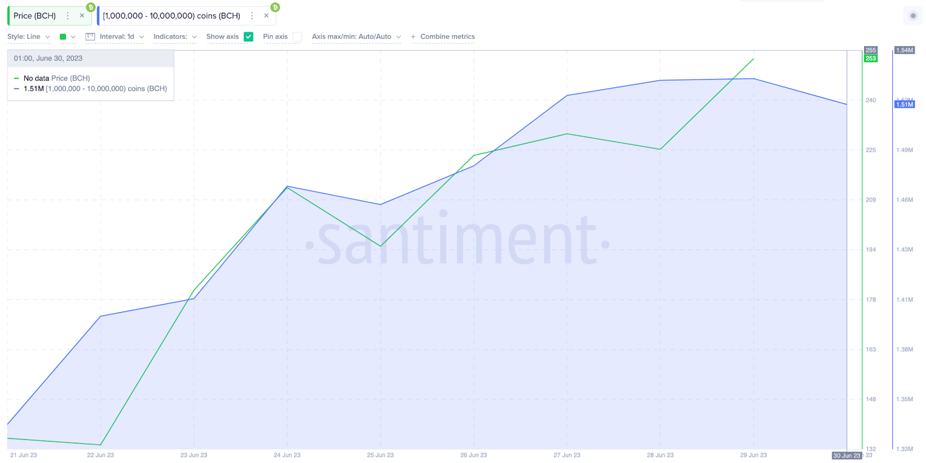Click the 132 price axis label

click(871, 449)
